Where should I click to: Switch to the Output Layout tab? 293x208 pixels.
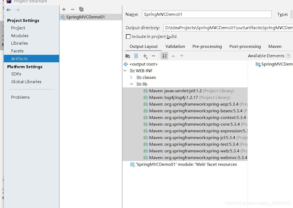click(x=144, y=47)
